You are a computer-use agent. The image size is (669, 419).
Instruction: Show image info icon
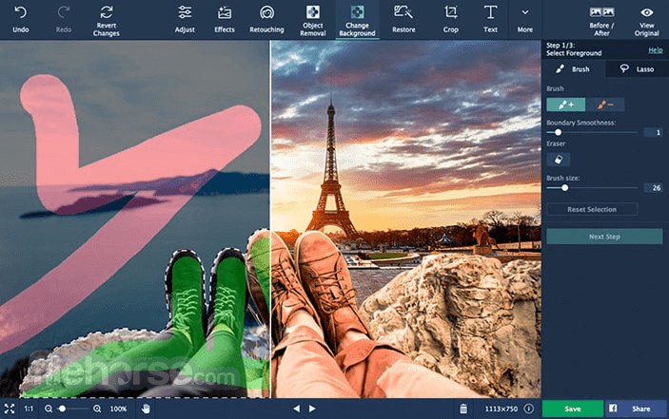pos(529,409)
